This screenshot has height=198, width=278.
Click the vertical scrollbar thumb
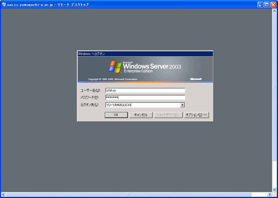pyautogui.click(x=274, y=87)
